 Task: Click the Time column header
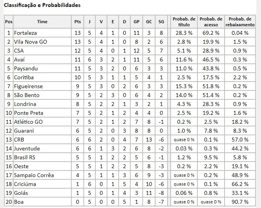point(42,22)
